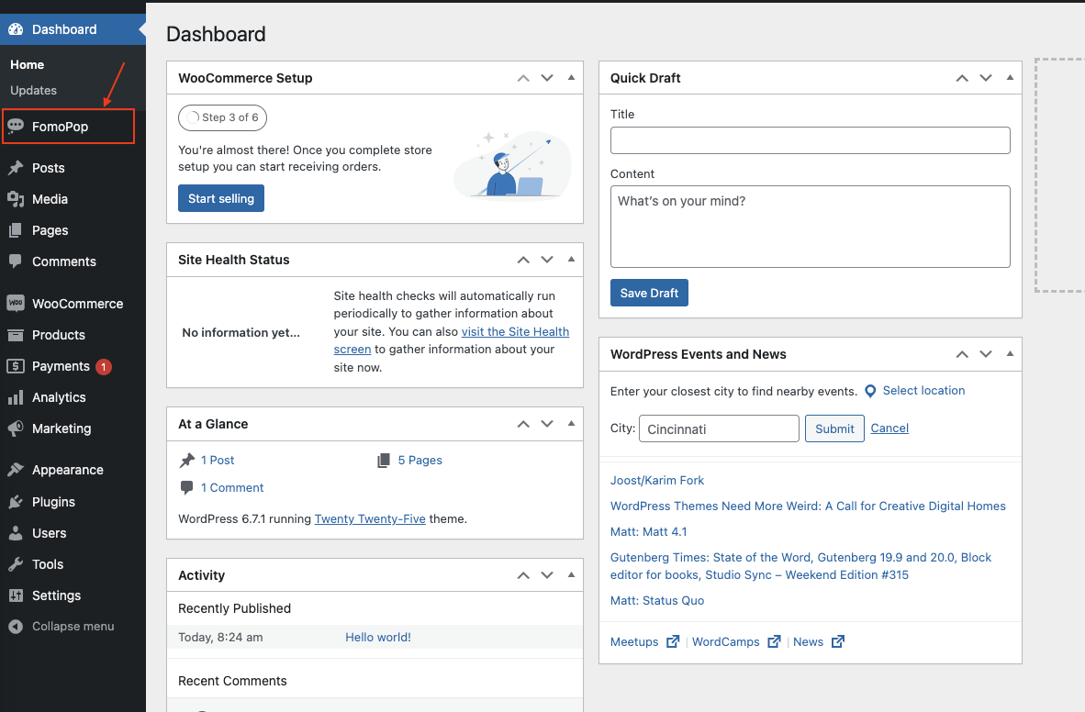
Task: Click the WordCamps external link icon
Action: [774, 641]
